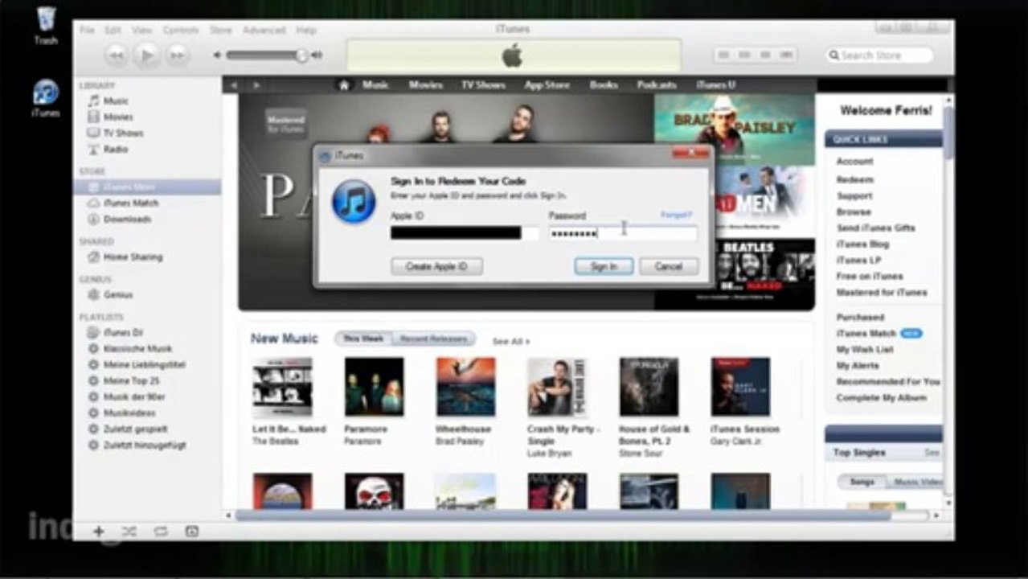Viewport: 1028px width, 579px height.
Task: Open the TV Shows store tab
Action: click(x=483, y=84)
